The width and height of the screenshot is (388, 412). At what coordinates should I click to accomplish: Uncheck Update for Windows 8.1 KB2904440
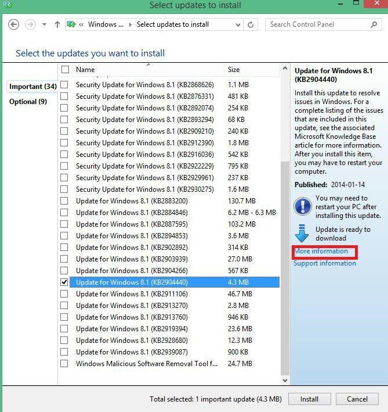(64, 282)
